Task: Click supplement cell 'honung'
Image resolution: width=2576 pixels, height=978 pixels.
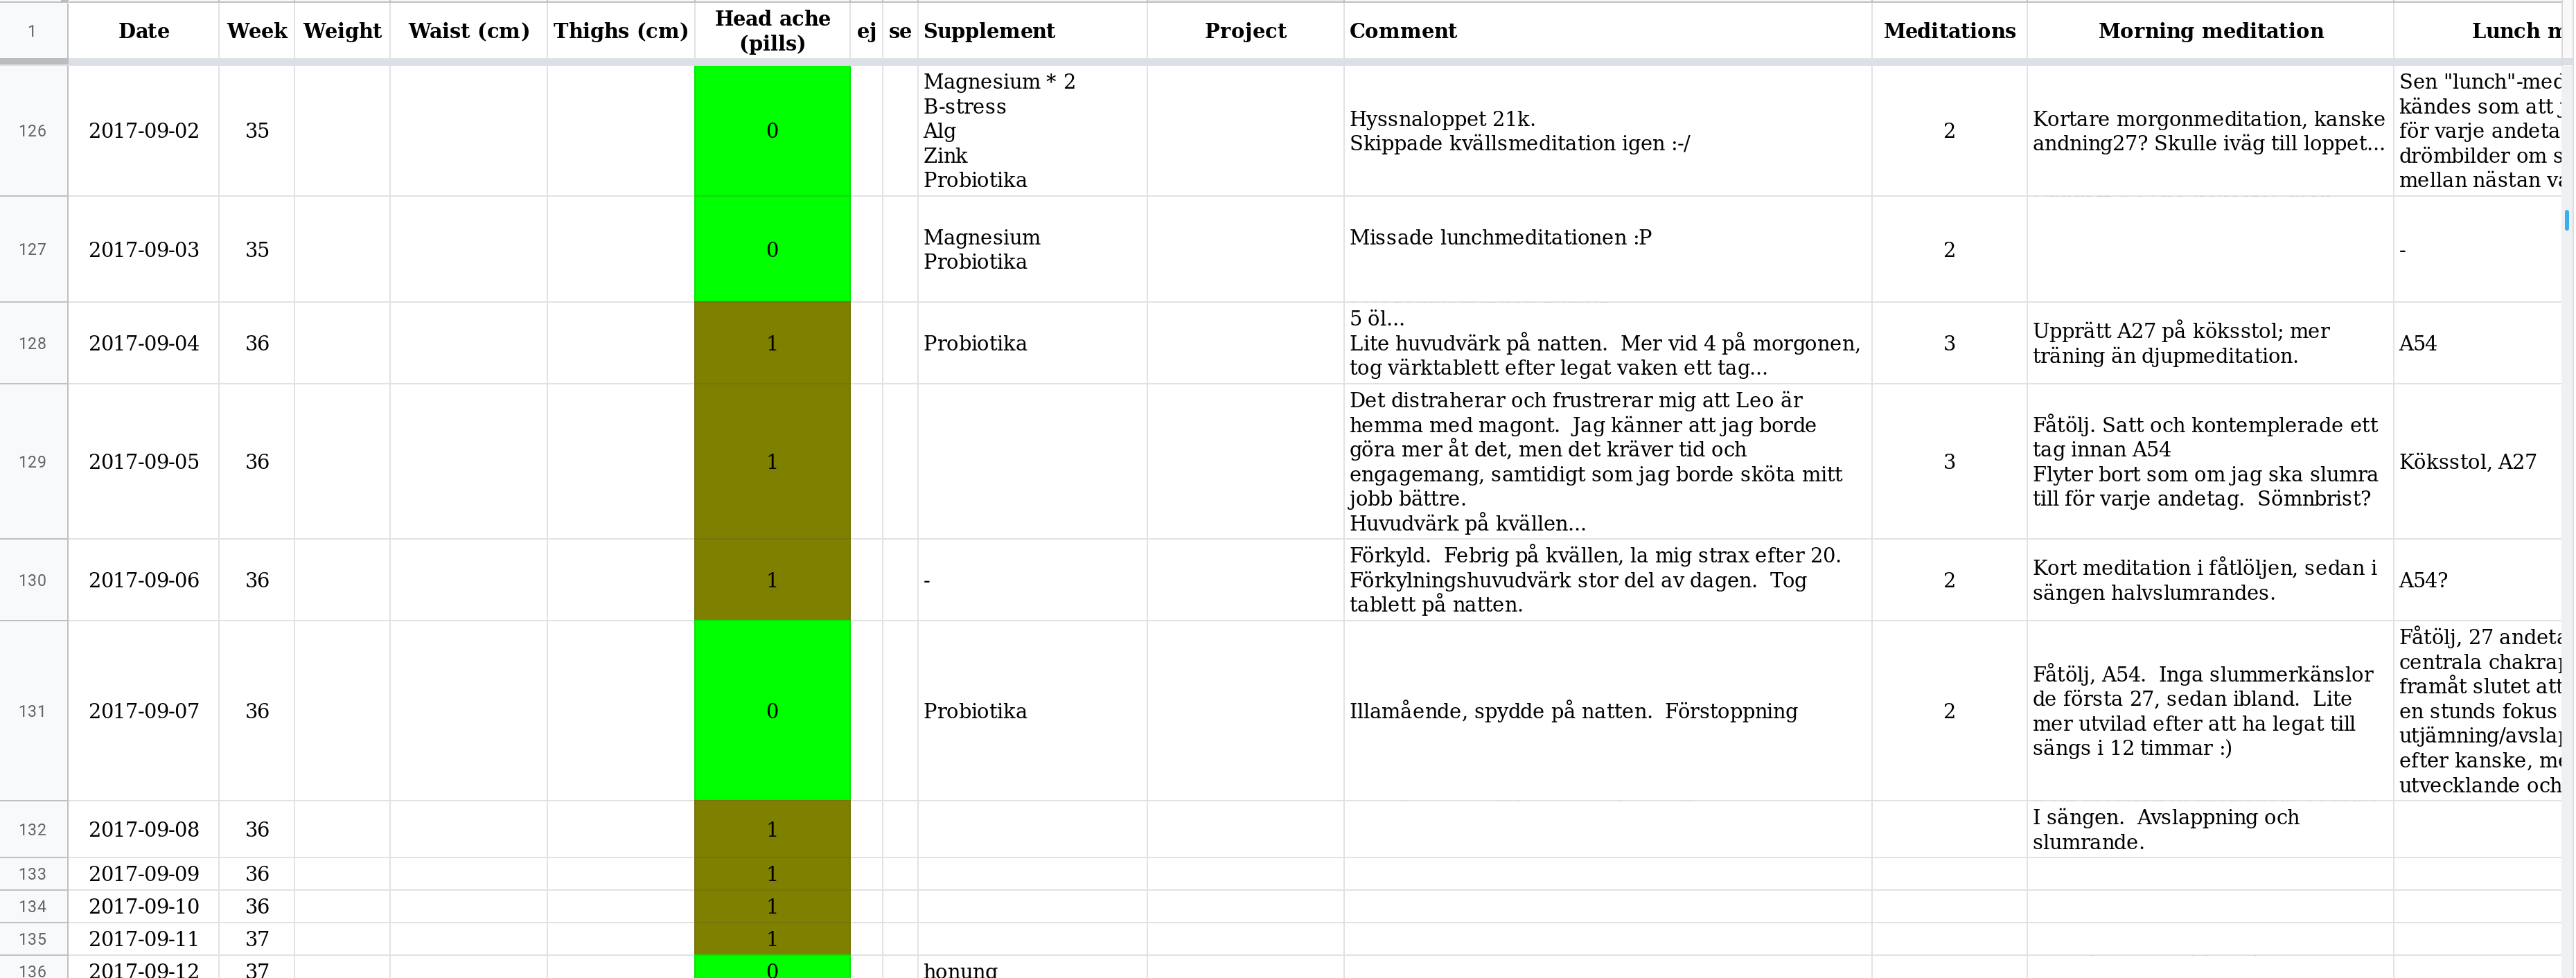Action: 1032,968
